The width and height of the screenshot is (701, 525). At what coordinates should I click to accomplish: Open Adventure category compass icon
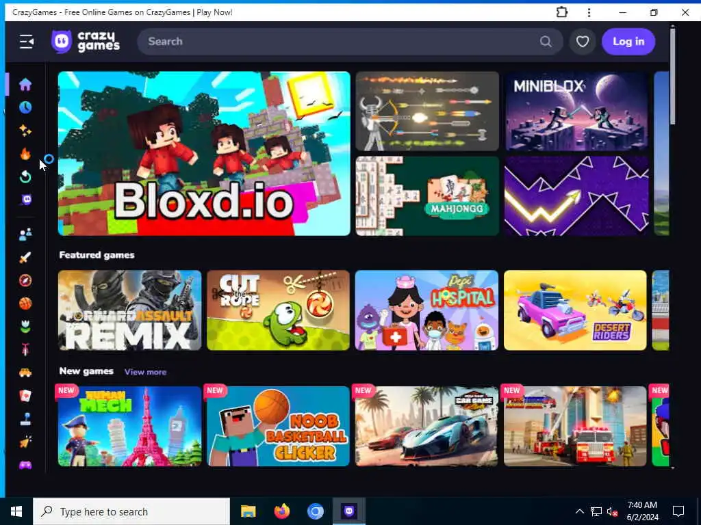25,280
